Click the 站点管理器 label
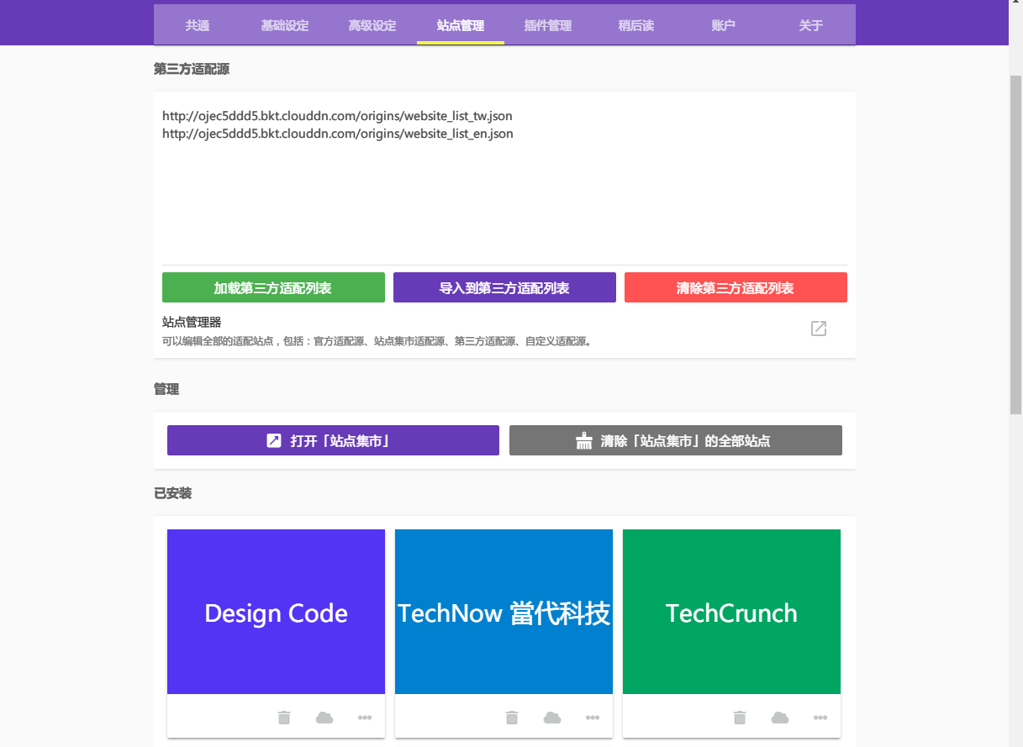 (192, 322)
